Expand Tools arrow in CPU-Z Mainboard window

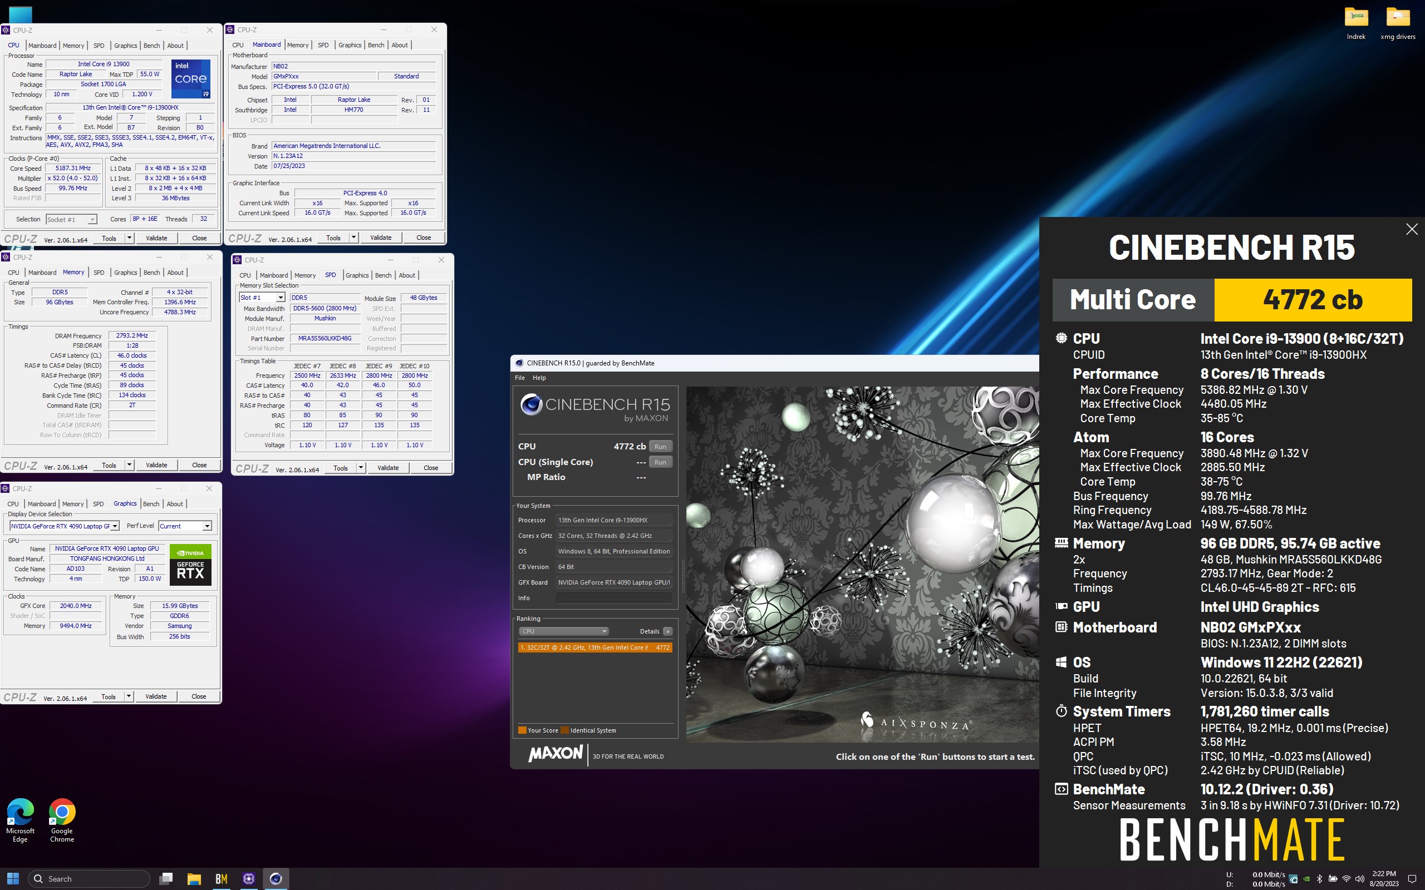click(353, 237)
